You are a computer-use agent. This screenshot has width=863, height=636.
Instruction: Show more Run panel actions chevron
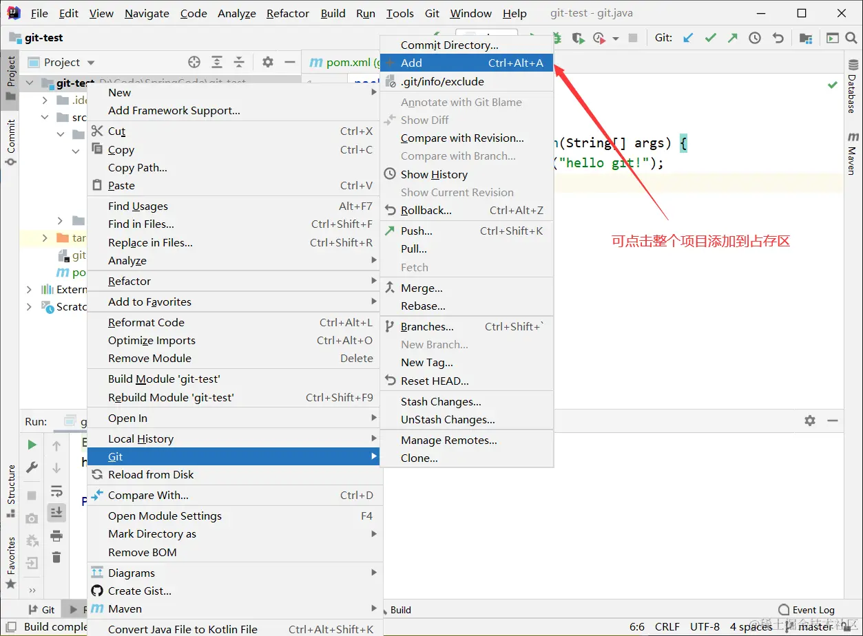[x=32, y=590]
